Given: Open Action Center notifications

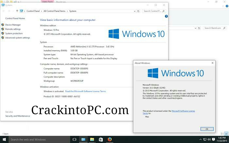Looking at the screenshot, I should 213,139.
